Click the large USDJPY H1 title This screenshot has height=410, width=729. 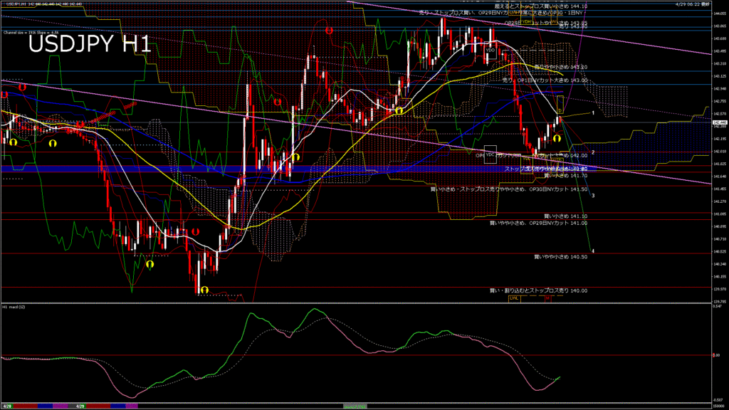pos(89,46)
